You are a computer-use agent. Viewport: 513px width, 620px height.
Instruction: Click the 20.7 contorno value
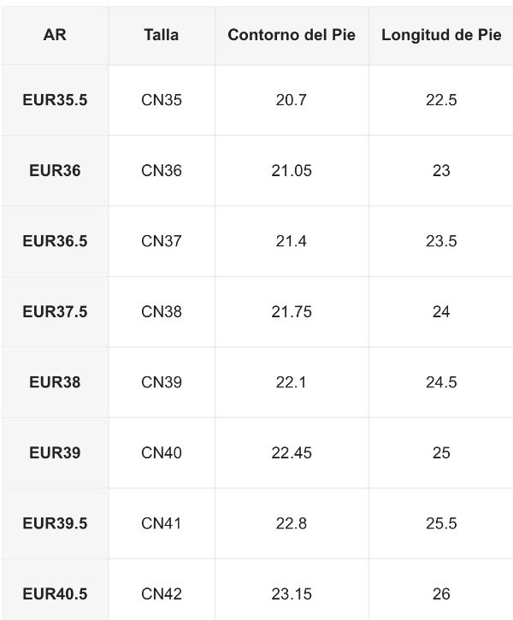pos(292,100)
